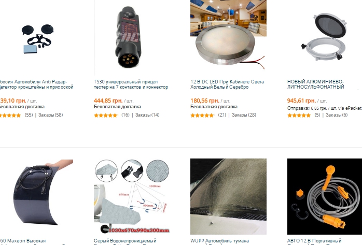This screenshot has width=362, height=245.
Task: Open star rating with 5 reviews
Action: pyautogui.click(x=299, y=115)
